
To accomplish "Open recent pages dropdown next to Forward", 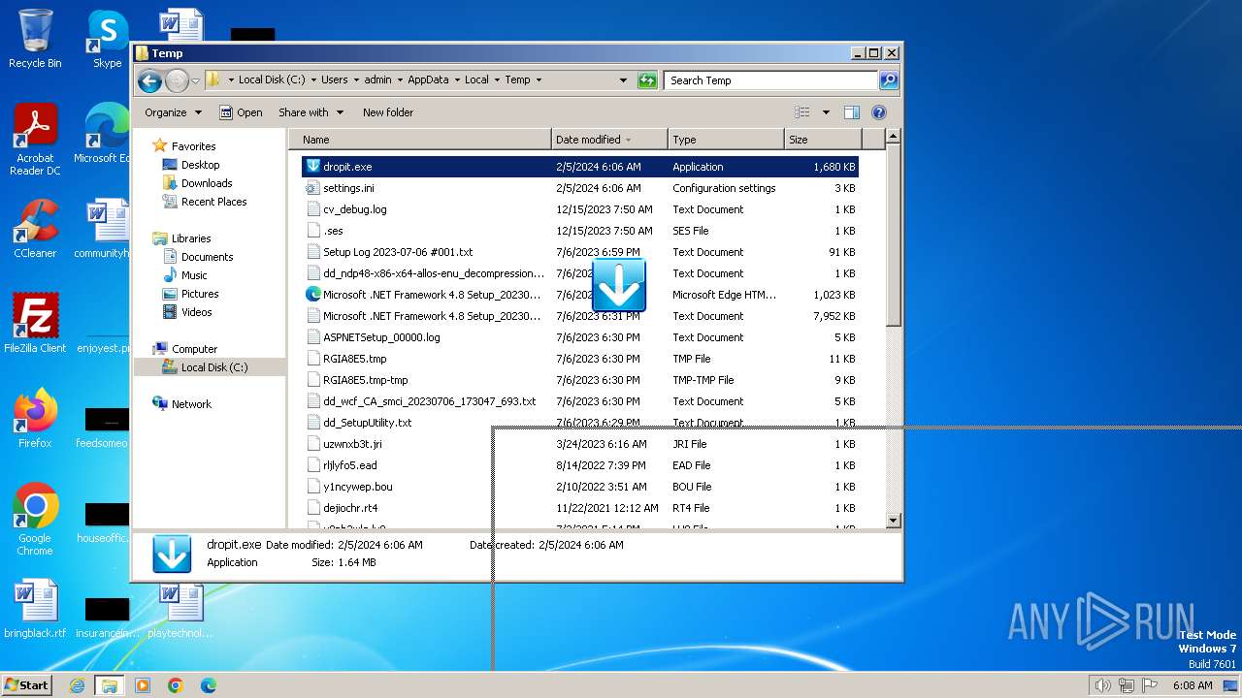I will coord(195,80).
